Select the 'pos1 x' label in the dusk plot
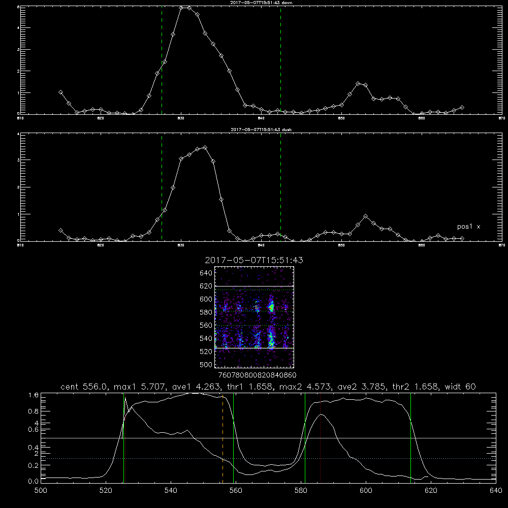Viewport: 508px width, 508px height. [468, 227]
